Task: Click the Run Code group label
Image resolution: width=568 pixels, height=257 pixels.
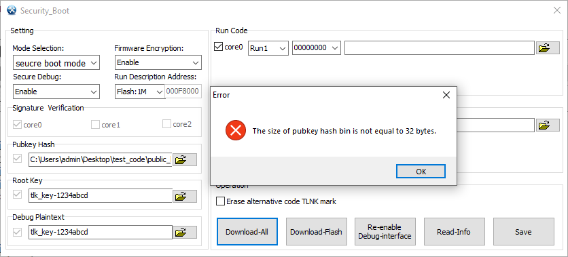Action: coord(232,31)
